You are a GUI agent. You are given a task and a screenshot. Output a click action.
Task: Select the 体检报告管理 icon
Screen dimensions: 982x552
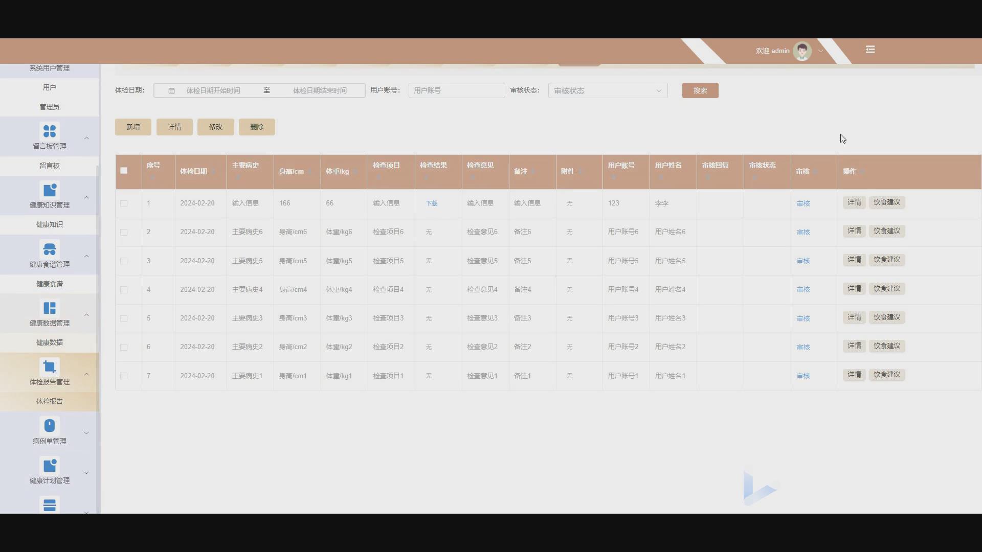[50, 366]
